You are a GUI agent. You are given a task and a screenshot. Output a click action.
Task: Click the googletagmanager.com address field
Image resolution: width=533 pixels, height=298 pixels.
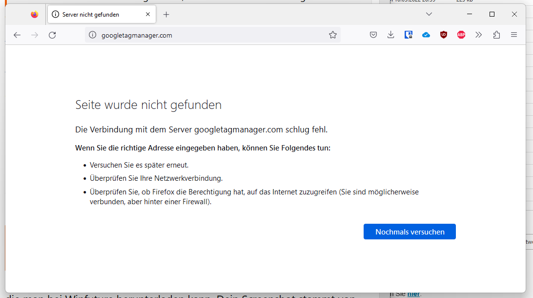(x=212, y=35)
